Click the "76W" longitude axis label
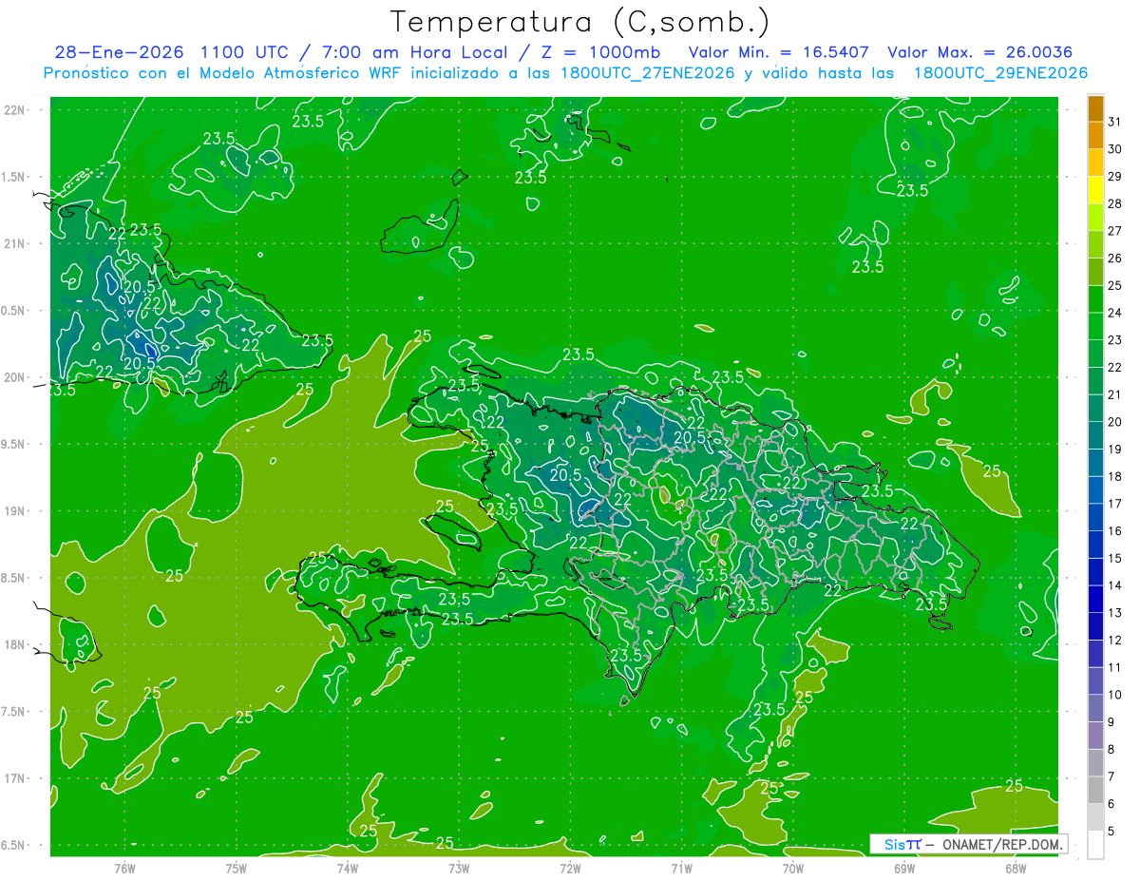The height and width of the screenshot is (881, 1140). coord(124,869)
